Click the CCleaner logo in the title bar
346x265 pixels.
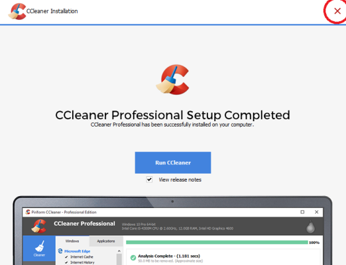[17, 11]
